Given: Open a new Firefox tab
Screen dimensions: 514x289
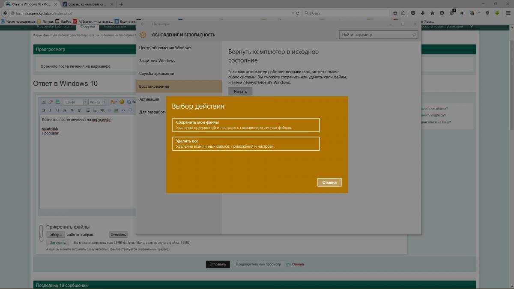Looking at the screenshot, I should [x=121, y=4].
